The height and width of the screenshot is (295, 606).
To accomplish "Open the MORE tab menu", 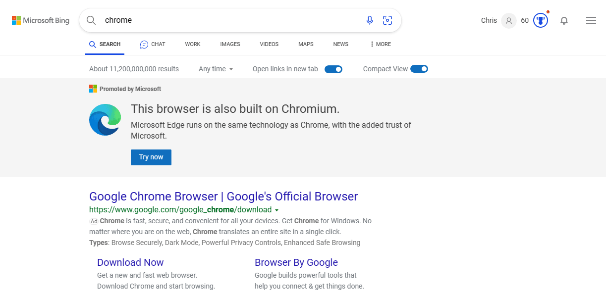I will [381, 44].
